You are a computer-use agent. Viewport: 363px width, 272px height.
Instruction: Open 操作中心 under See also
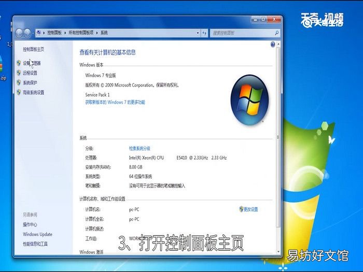[30, 224]
